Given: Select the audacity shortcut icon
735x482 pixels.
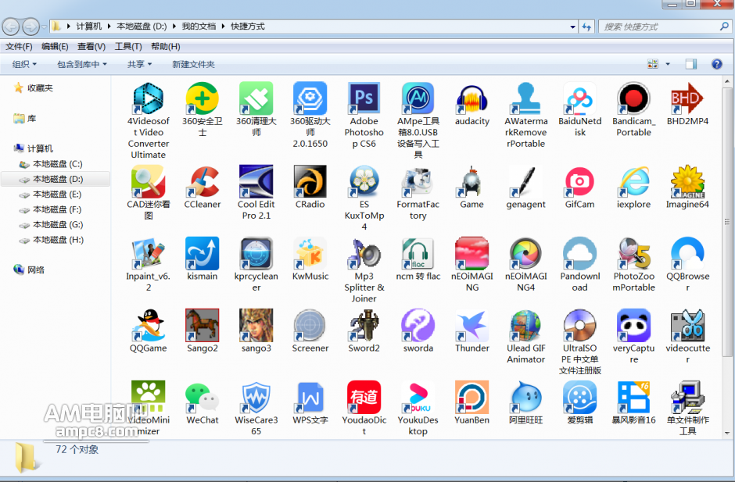Looking at the screenshot, I should pyautogui.click(x=472, y=98).
